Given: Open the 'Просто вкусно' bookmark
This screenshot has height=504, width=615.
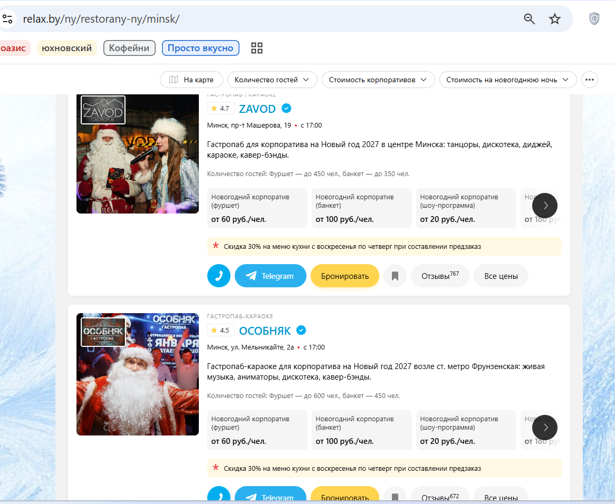Looking at the screenshot, I should click(x=200, y=48).
